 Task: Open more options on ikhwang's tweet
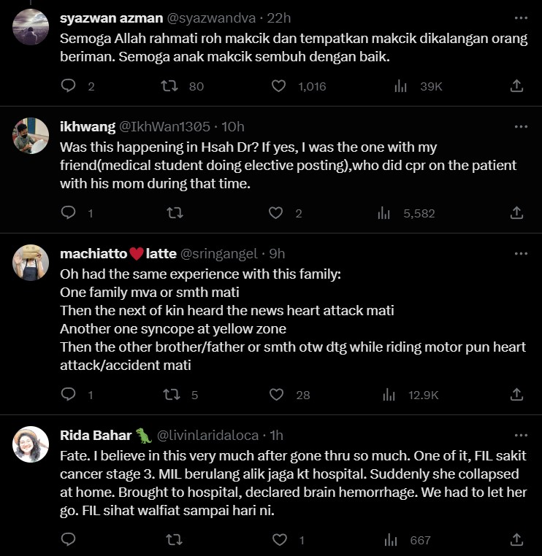pyautogui.click(x=520, y=126)
